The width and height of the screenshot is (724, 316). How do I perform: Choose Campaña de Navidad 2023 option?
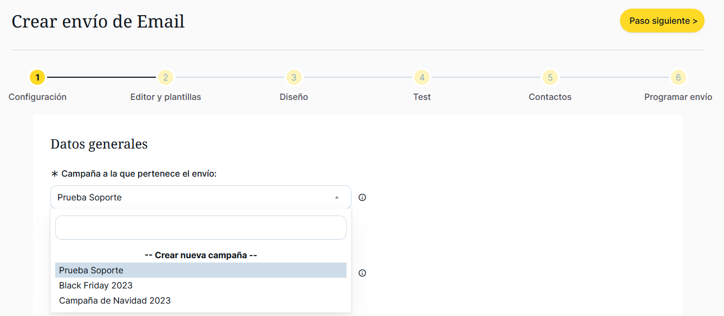click(115, 300)
